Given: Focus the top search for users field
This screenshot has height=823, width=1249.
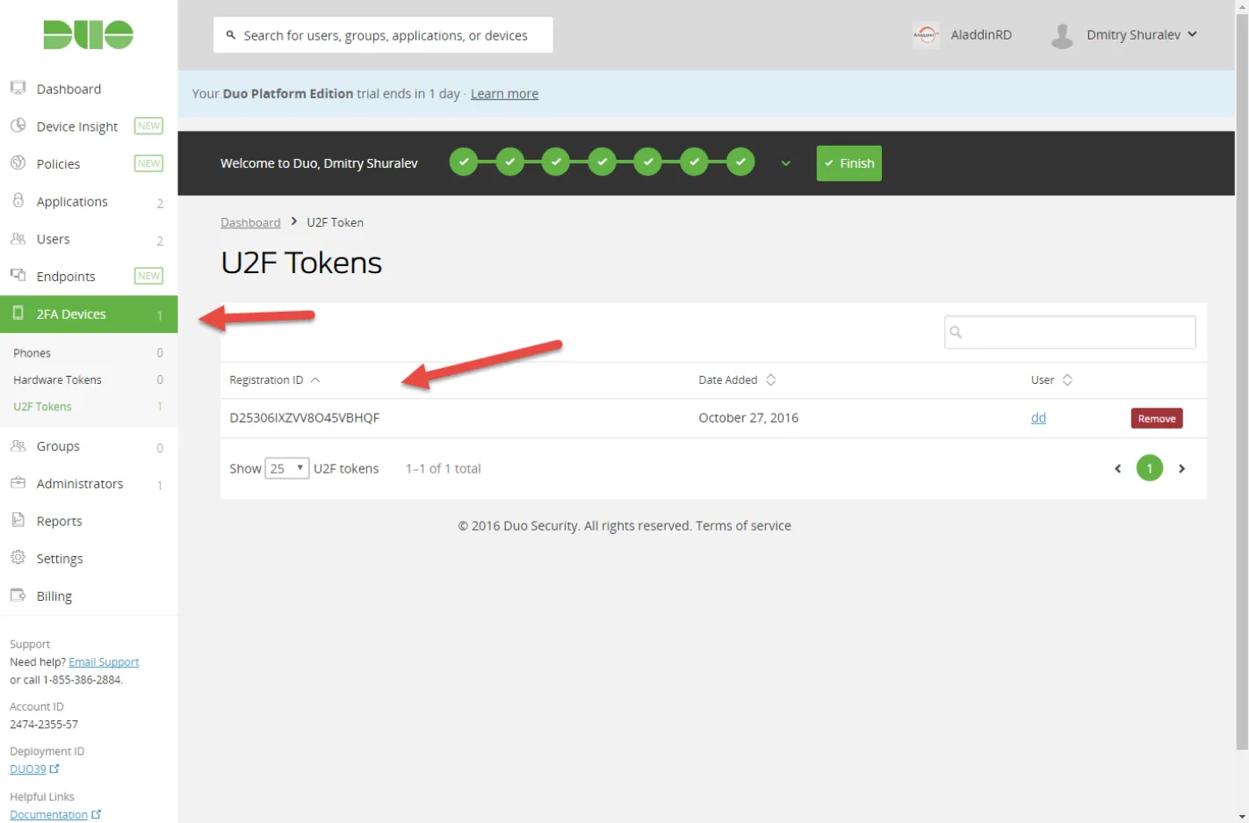Looking at the screenshot, I should pos(383,35).
